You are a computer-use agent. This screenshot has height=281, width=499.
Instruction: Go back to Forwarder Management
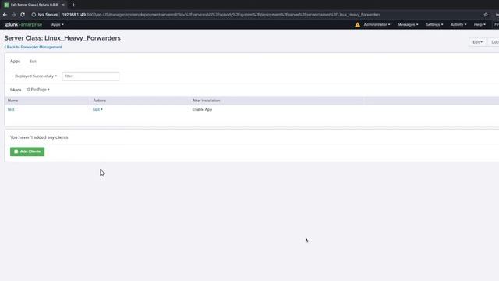tap(33, 47)
